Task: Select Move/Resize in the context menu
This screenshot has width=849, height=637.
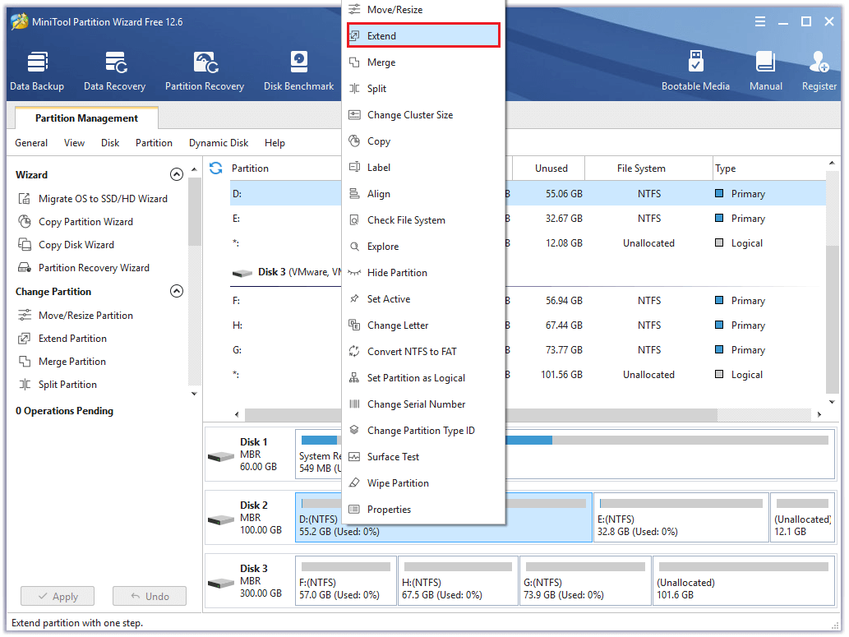Action: point(423,10)
